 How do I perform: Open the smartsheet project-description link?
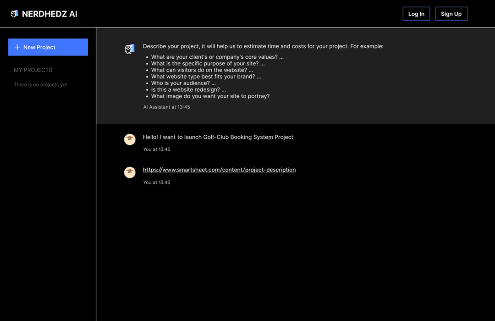[x=219, y=169]
